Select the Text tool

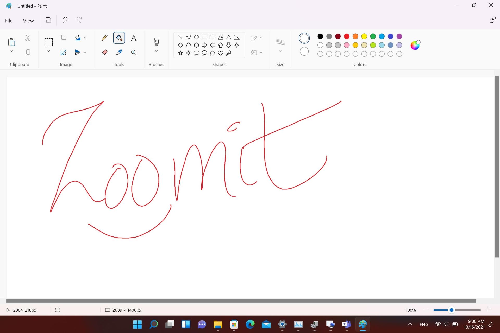[x=134, y=38]
